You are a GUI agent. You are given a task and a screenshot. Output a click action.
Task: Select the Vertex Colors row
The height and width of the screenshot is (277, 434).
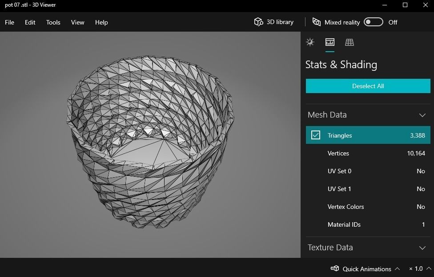tap(368, 207)
